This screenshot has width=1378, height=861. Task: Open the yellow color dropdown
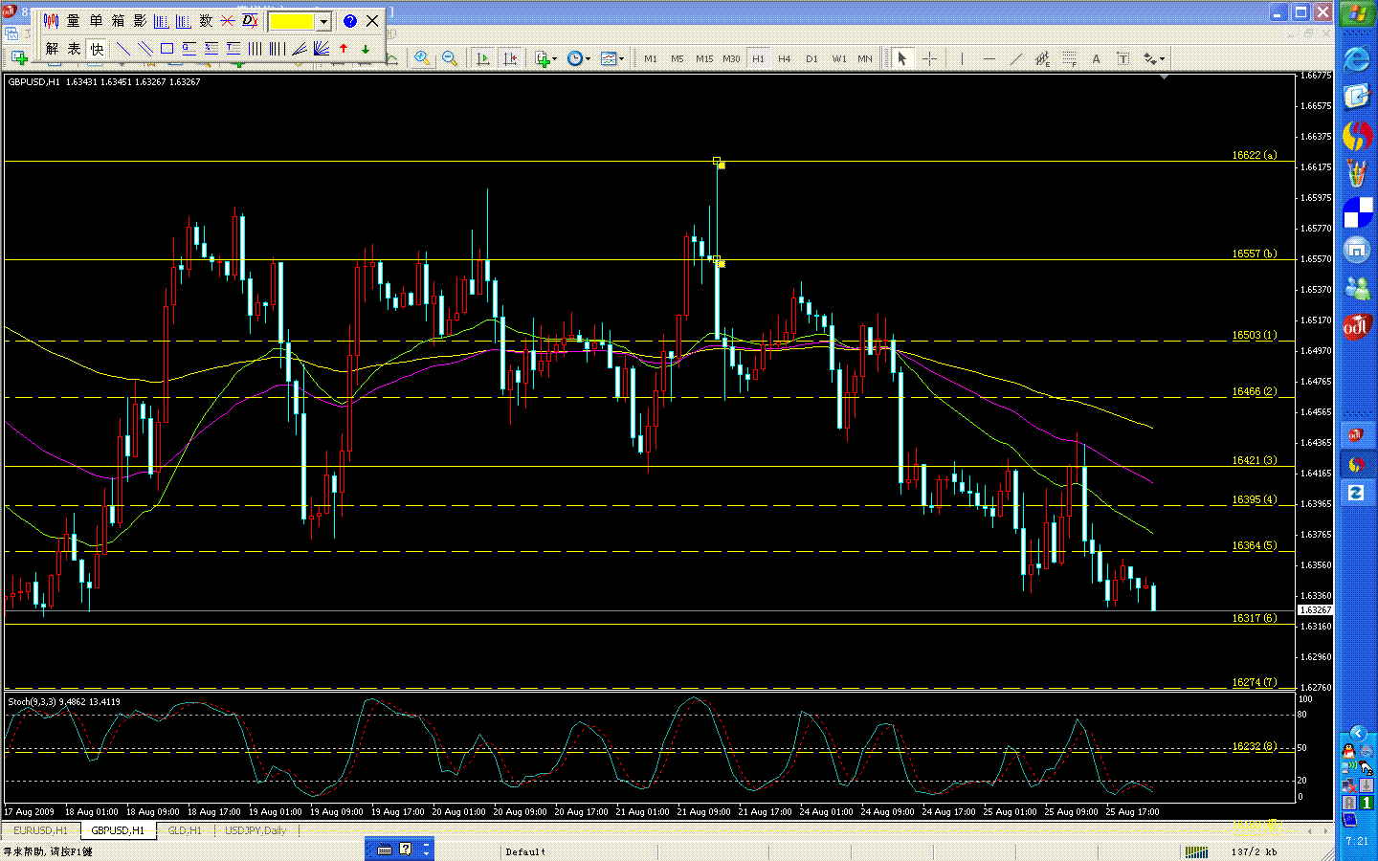pyautogui.click(x=323, y=21)
